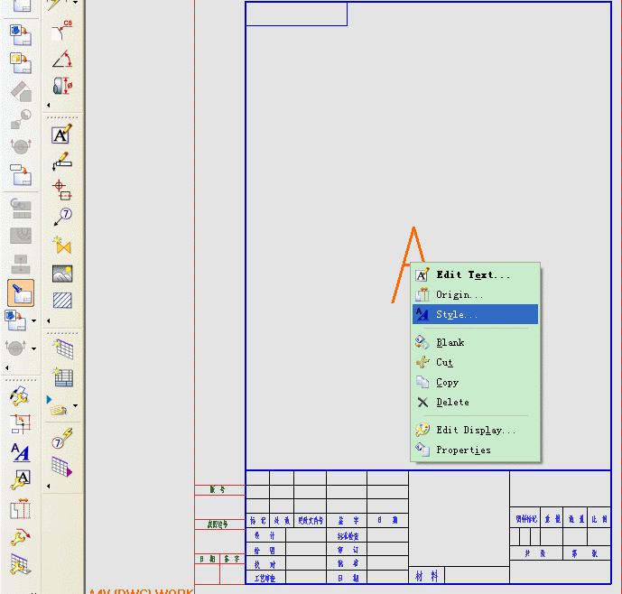Click the grey rotate disc icon near dropdown

click(15, 348)
